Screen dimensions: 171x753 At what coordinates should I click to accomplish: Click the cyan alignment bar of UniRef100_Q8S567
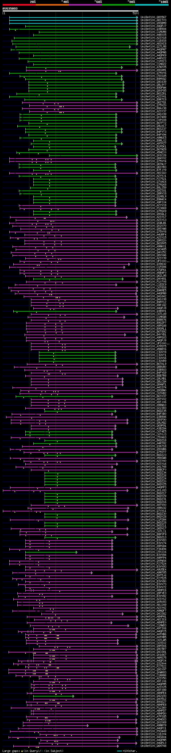coord(74,17)
